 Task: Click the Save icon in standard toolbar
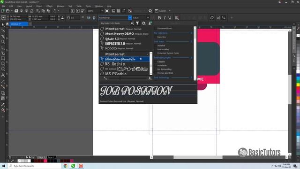(16, 11)
